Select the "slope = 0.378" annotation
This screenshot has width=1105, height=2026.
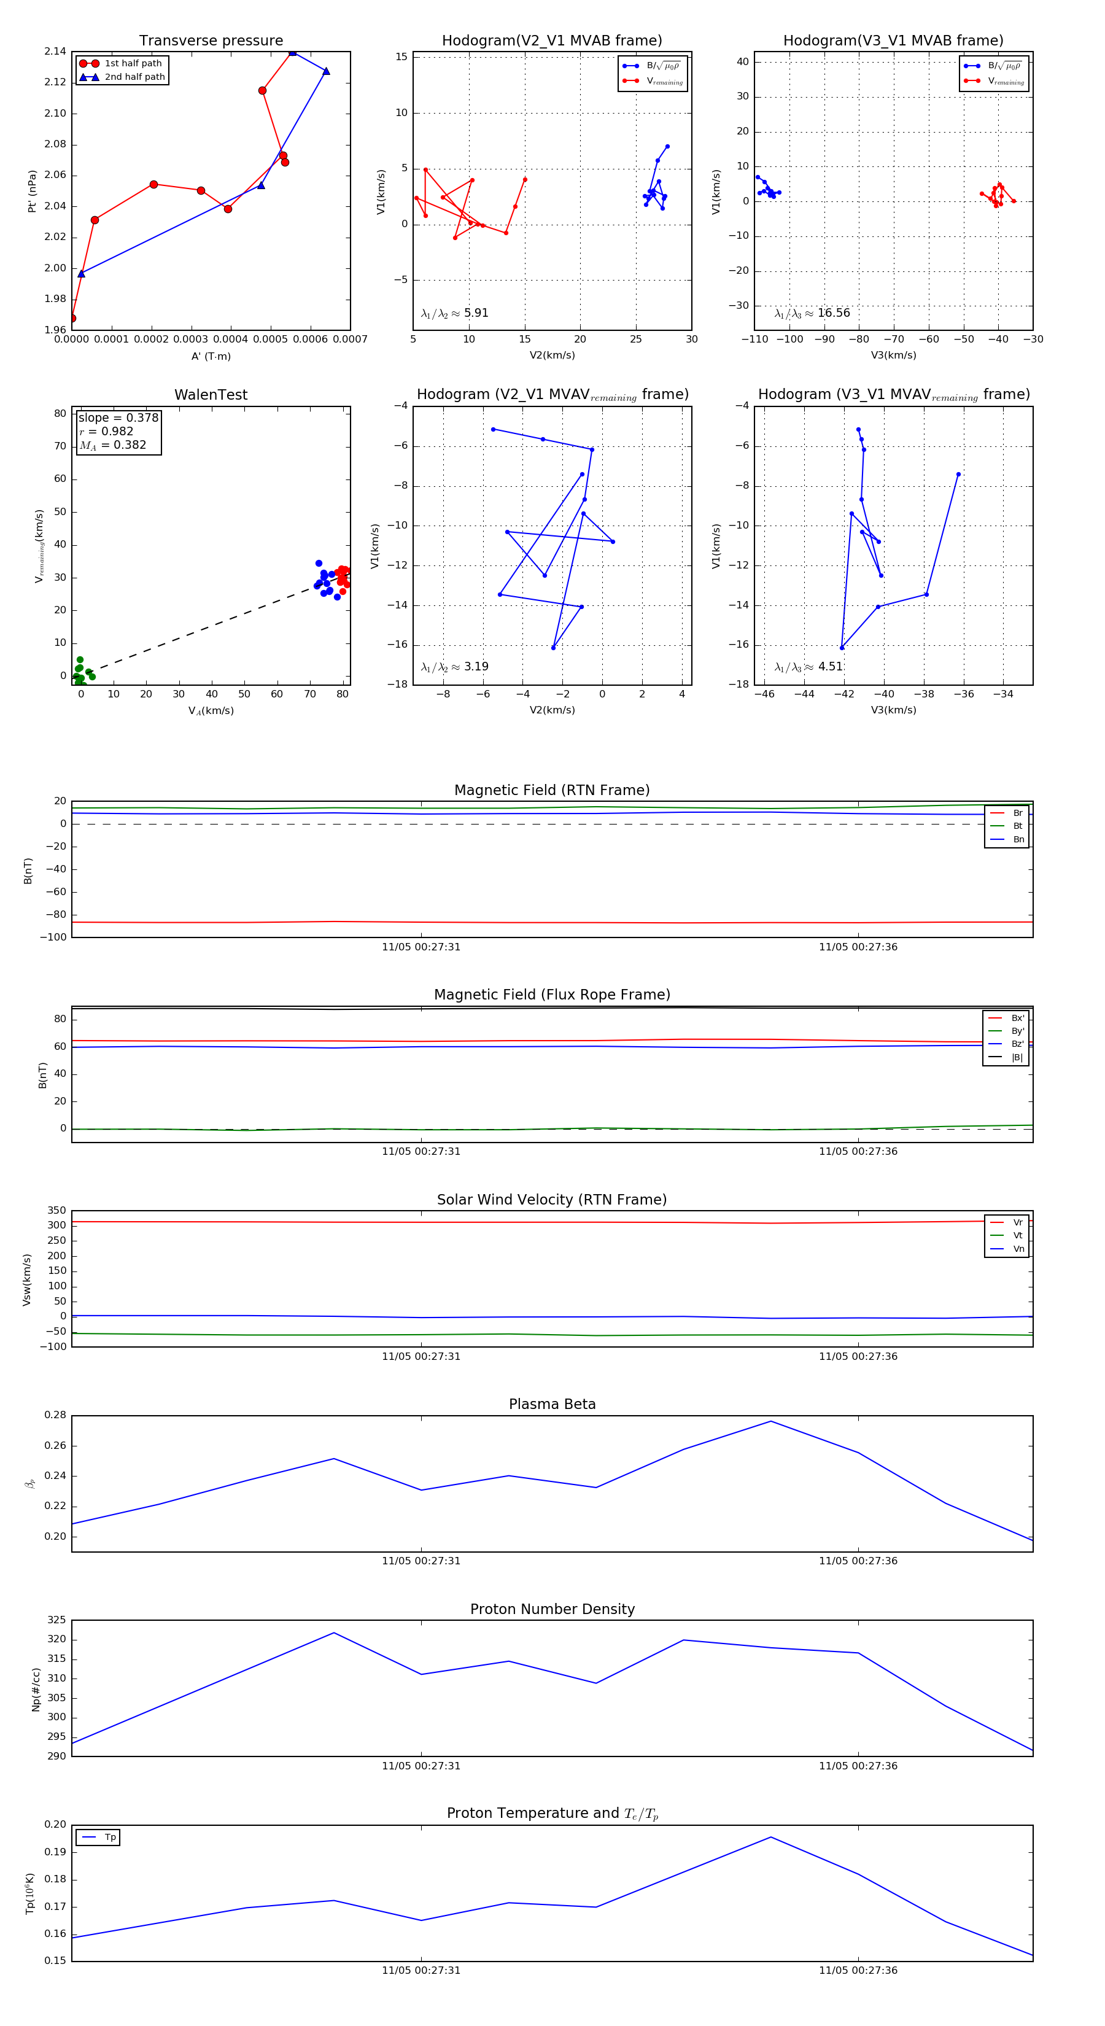(118, 417)
